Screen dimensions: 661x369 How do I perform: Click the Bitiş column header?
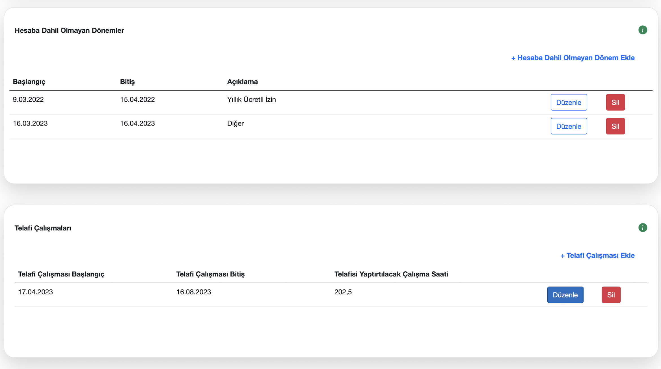tap(127, 82)
